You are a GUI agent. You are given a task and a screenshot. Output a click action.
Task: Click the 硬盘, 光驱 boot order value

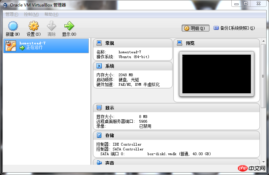129,80
